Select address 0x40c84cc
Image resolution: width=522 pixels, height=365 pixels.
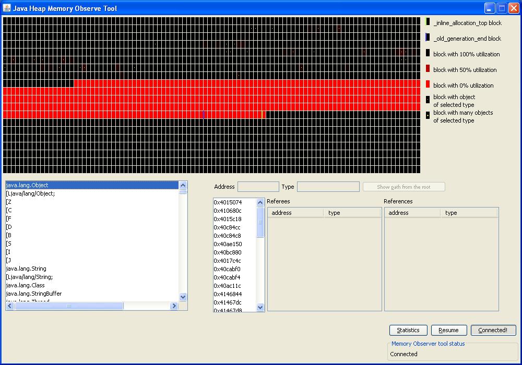pos(235,227)
